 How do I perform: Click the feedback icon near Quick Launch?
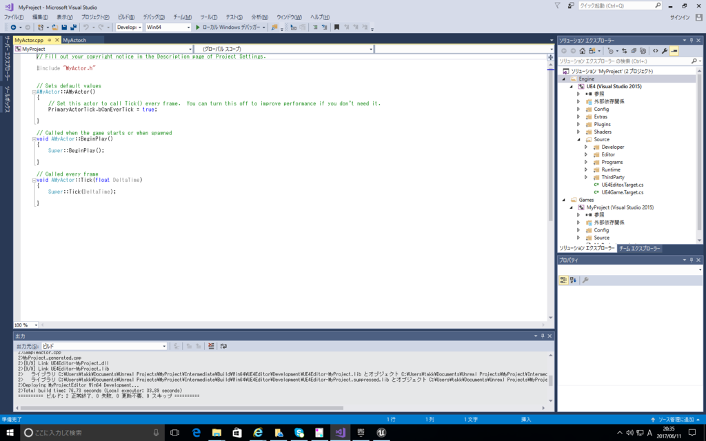[571, 6]
